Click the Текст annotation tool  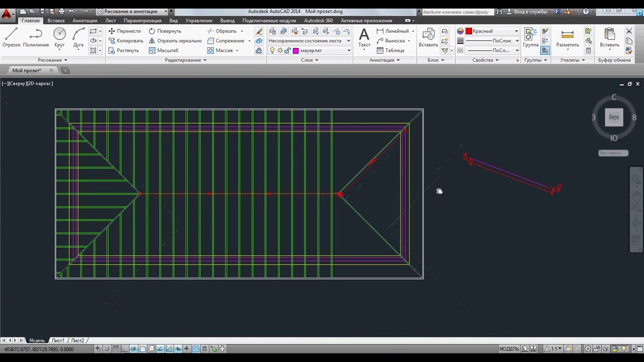(x=364, y=38)
